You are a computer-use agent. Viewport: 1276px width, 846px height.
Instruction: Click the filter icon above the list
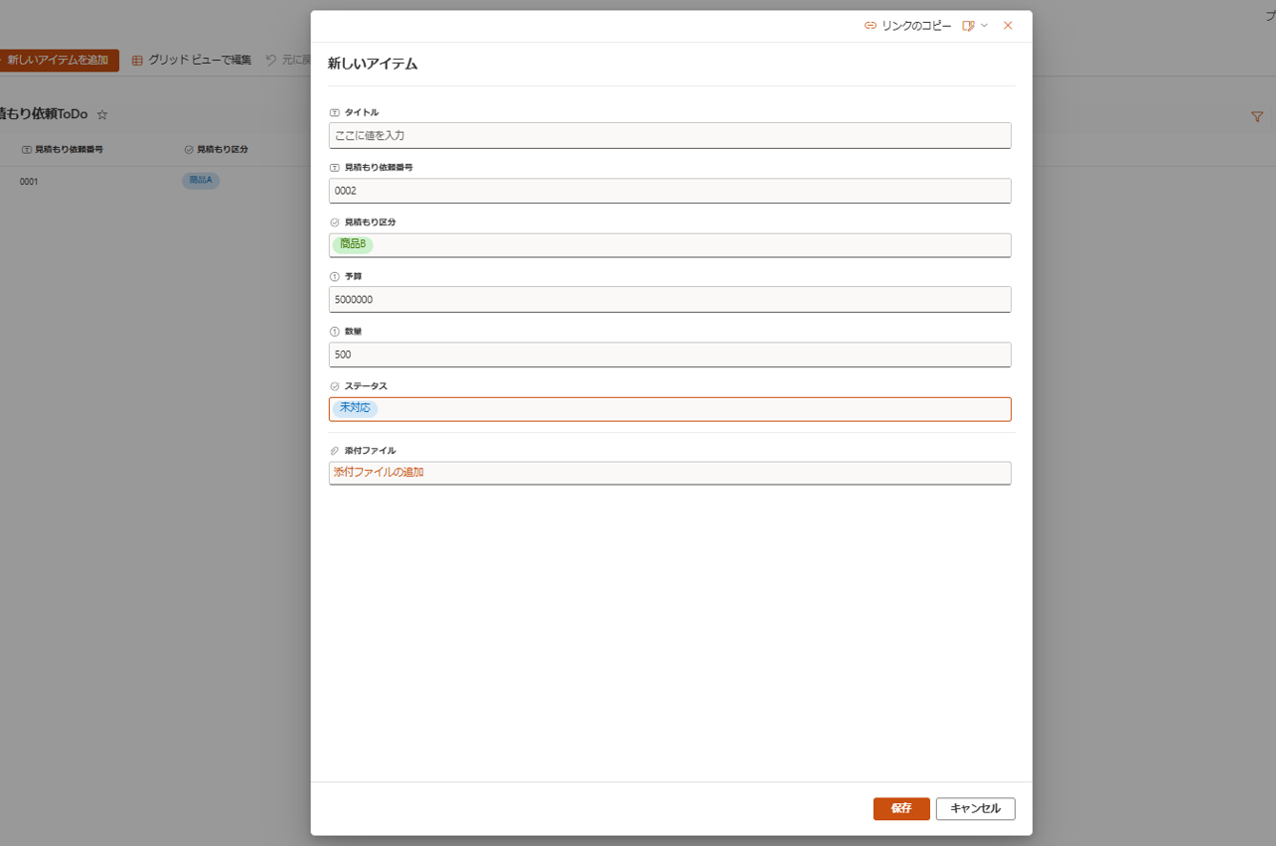point(1257,116)
